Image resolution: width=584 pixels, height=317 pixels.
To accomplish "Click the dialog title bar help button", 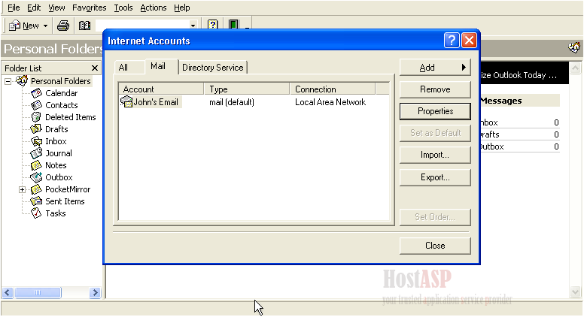I will pos(452,40).
